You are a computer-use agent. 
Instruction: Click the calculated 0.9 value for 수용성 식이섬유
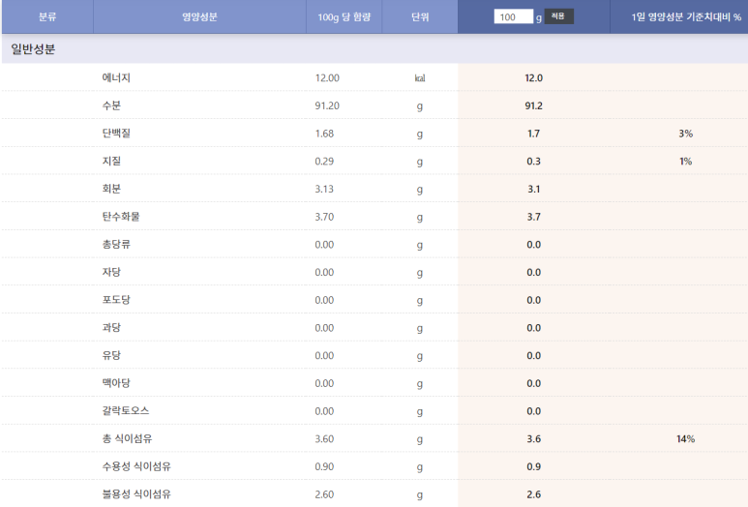point(534,466)
